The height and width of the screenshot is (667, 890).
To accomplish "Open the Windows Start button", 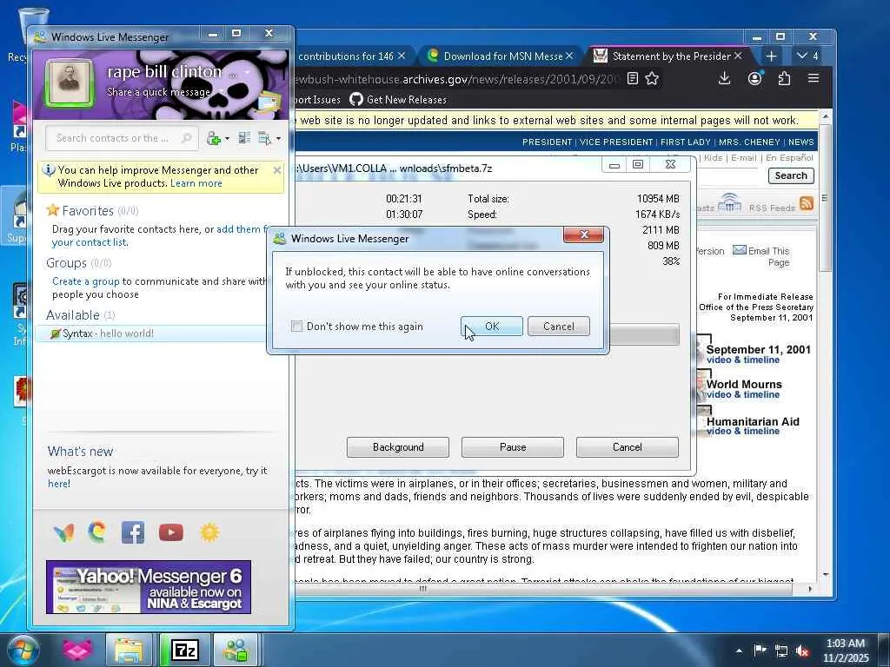I will pyautogui.click(x=23, y=650).
